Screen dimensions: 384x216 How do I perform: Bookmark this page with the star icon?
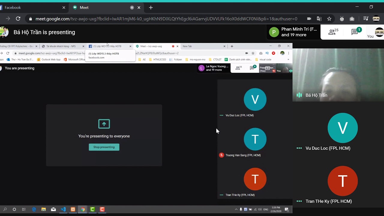point(329,19)
